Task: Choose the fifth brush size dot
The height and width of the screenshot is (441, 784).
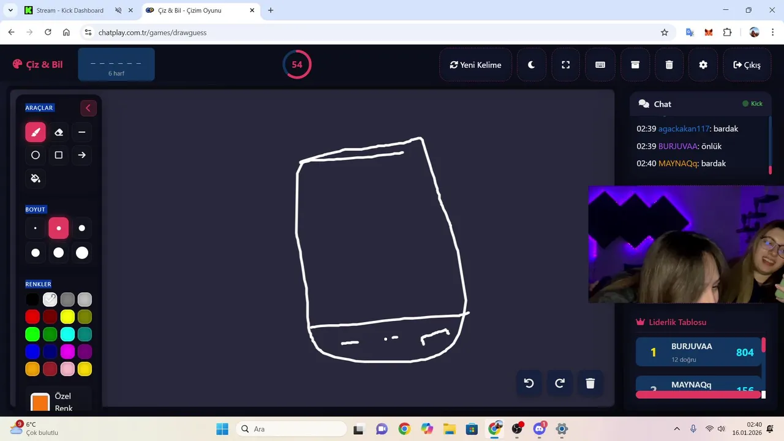Action: (x=59, y=253)
